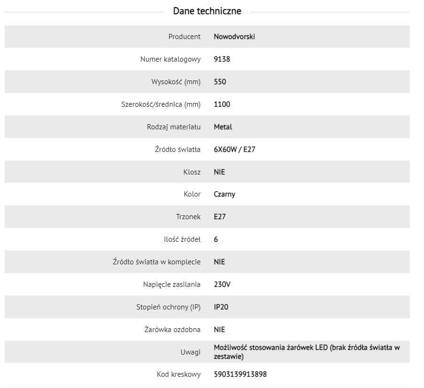
Task: Click the Żarówka ozdobna label
Action: pos(173,330)
